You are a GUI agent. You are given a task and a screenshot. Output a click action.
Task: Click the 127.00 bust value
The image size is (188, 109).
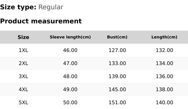117,50
